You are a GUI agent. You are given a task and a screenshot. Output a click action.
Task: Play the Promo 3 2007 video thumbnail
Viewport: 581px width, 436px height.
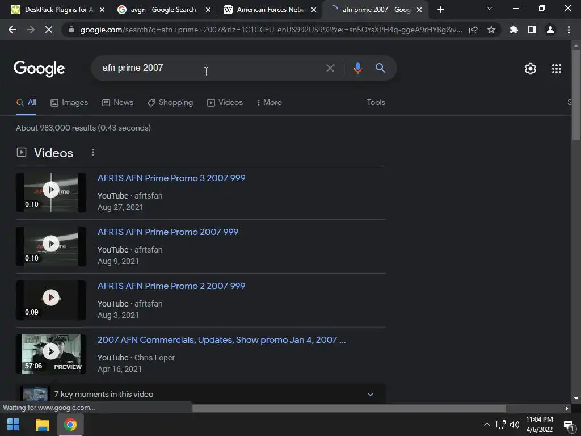point(51,192)
